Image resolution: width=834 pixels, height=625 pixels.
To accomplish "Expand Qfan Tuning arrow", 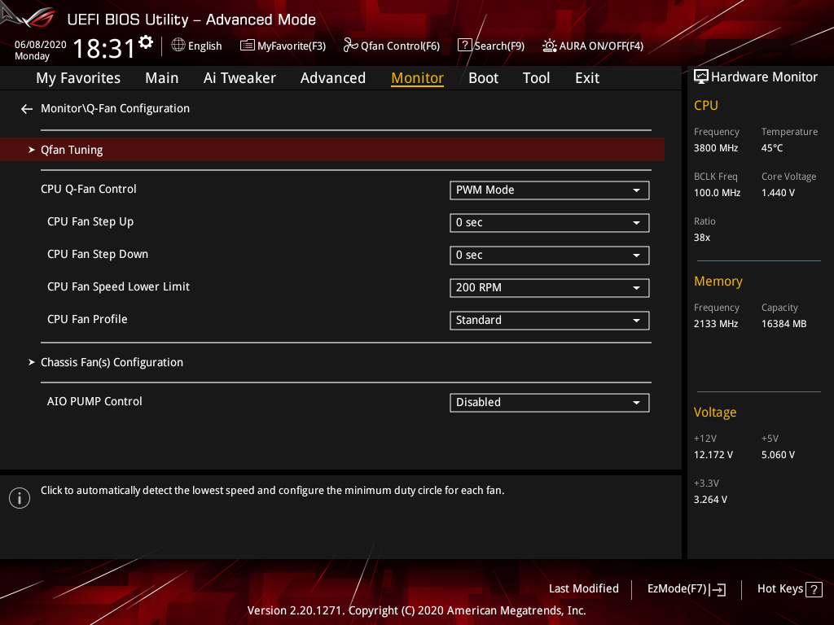I will [x=32, y=150].
